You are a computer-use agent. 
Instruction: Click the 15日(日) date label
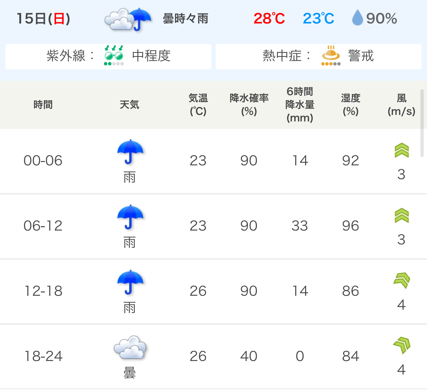tap(43, 19)
